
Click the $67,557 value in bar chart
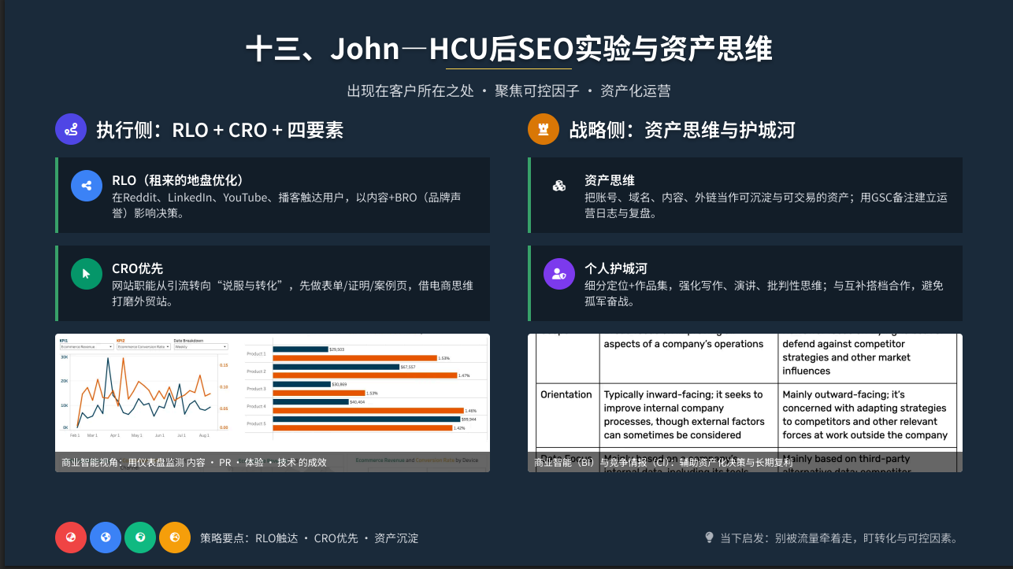(408, 367)
